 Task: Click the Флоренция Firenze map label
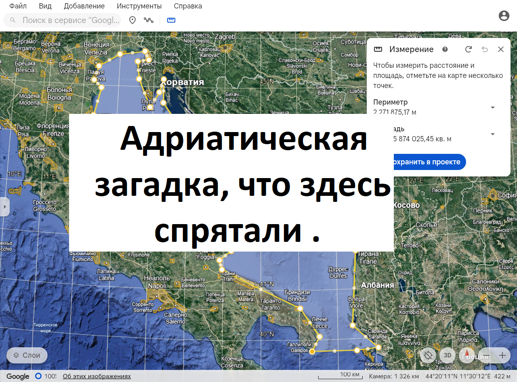[53, 130]
